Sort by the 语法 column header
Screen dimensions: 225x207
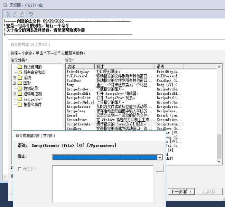pyautogui.click(x=169, y=66)
